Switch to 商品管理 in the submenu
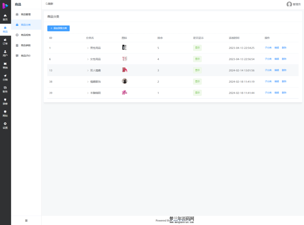 (x=27, y=14)
